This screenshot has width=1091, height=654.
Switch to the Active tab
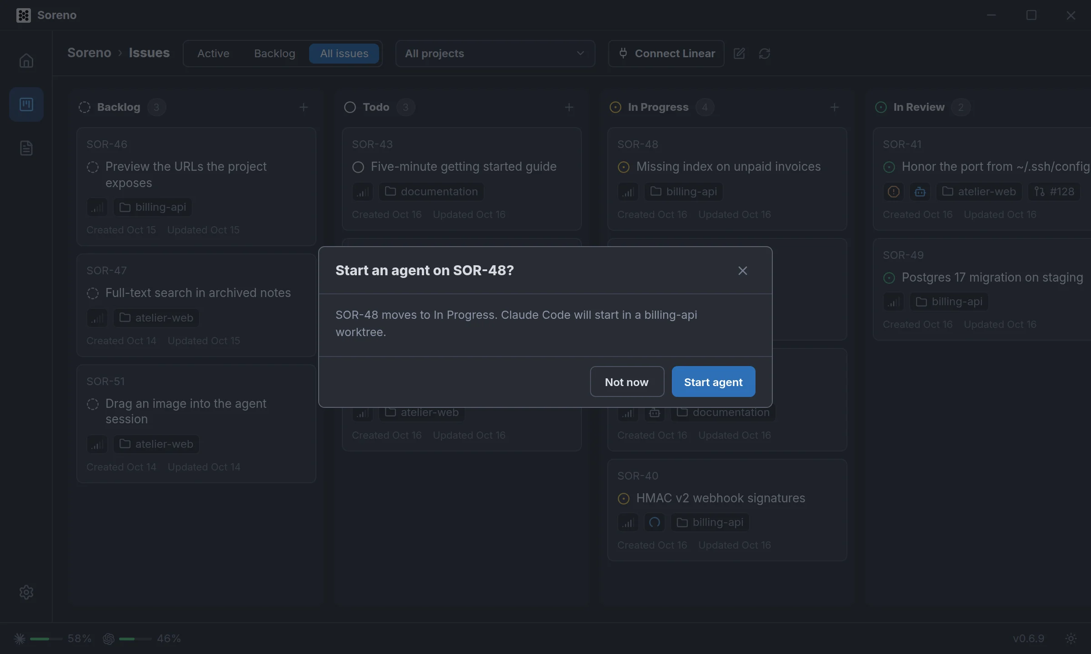point(213,54)
